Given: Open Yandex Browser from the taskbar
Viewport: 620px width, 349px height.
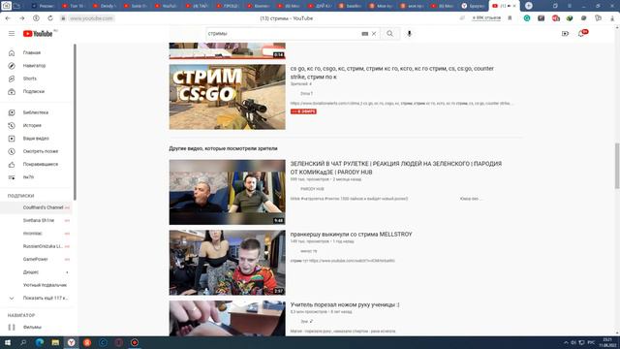Looking at the screenshot, I should 71,342.
